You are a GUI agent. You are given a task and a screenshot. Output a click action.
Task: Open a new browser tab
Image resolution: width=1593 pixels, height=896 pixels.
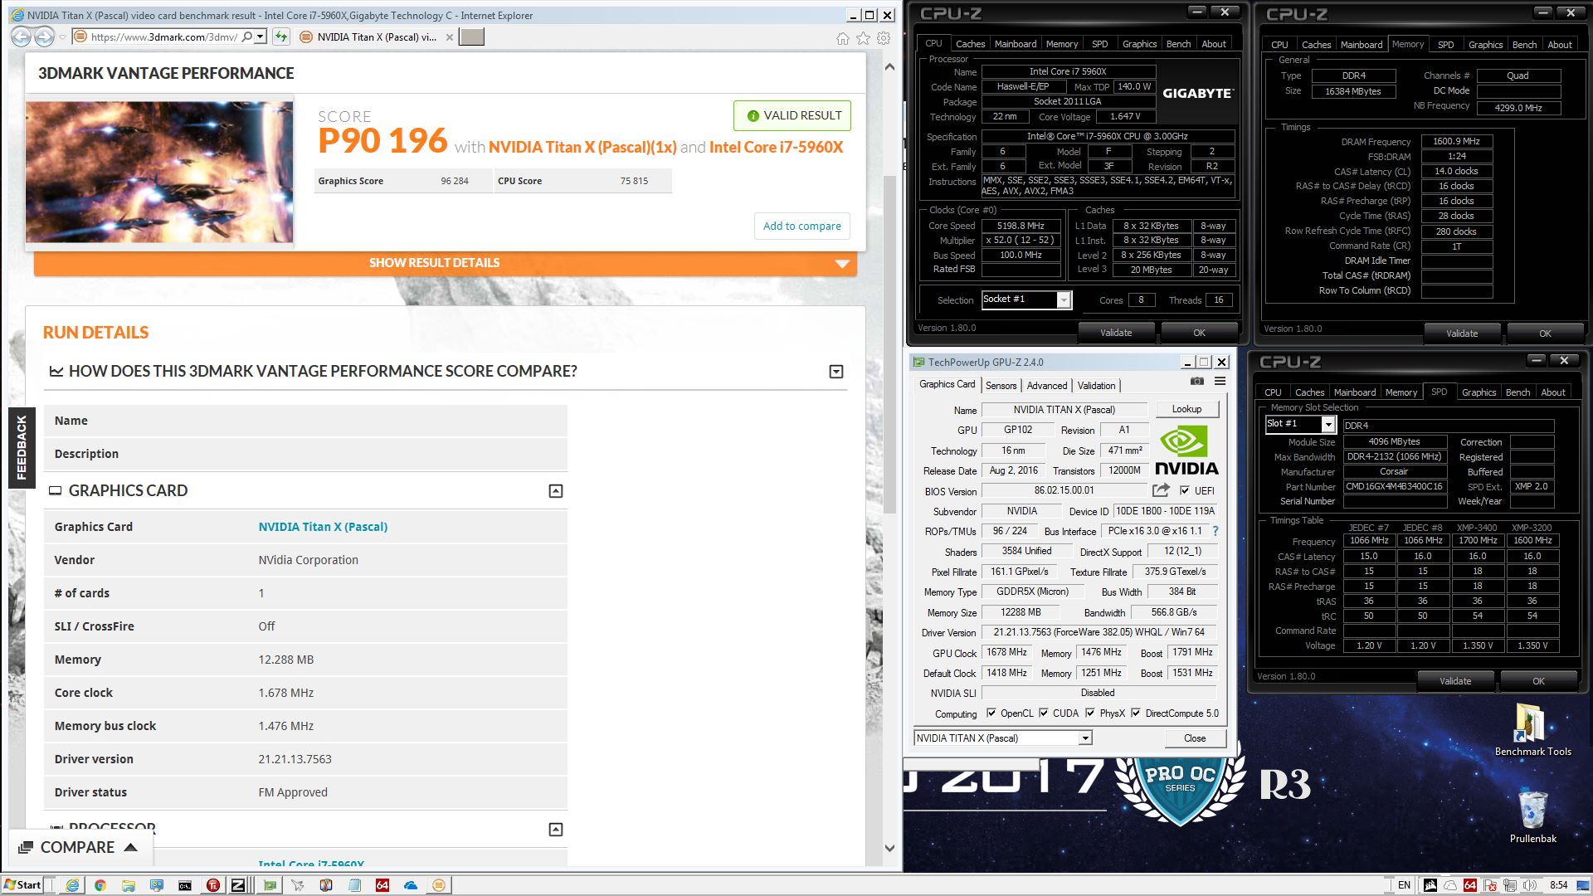click(472, 37)
